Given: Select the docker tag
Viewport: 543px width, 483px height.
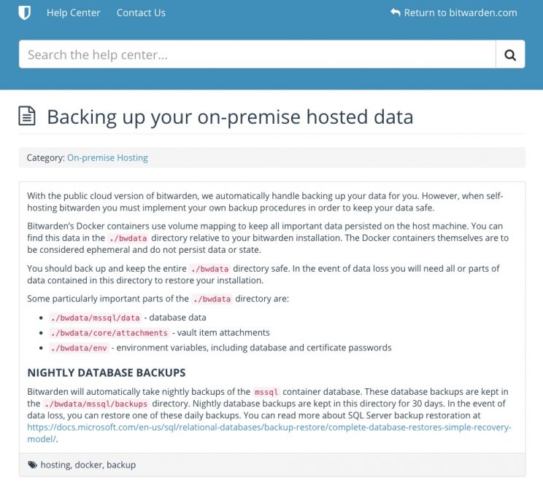Looking at the screenshot, I should click(x=88, y=465).
